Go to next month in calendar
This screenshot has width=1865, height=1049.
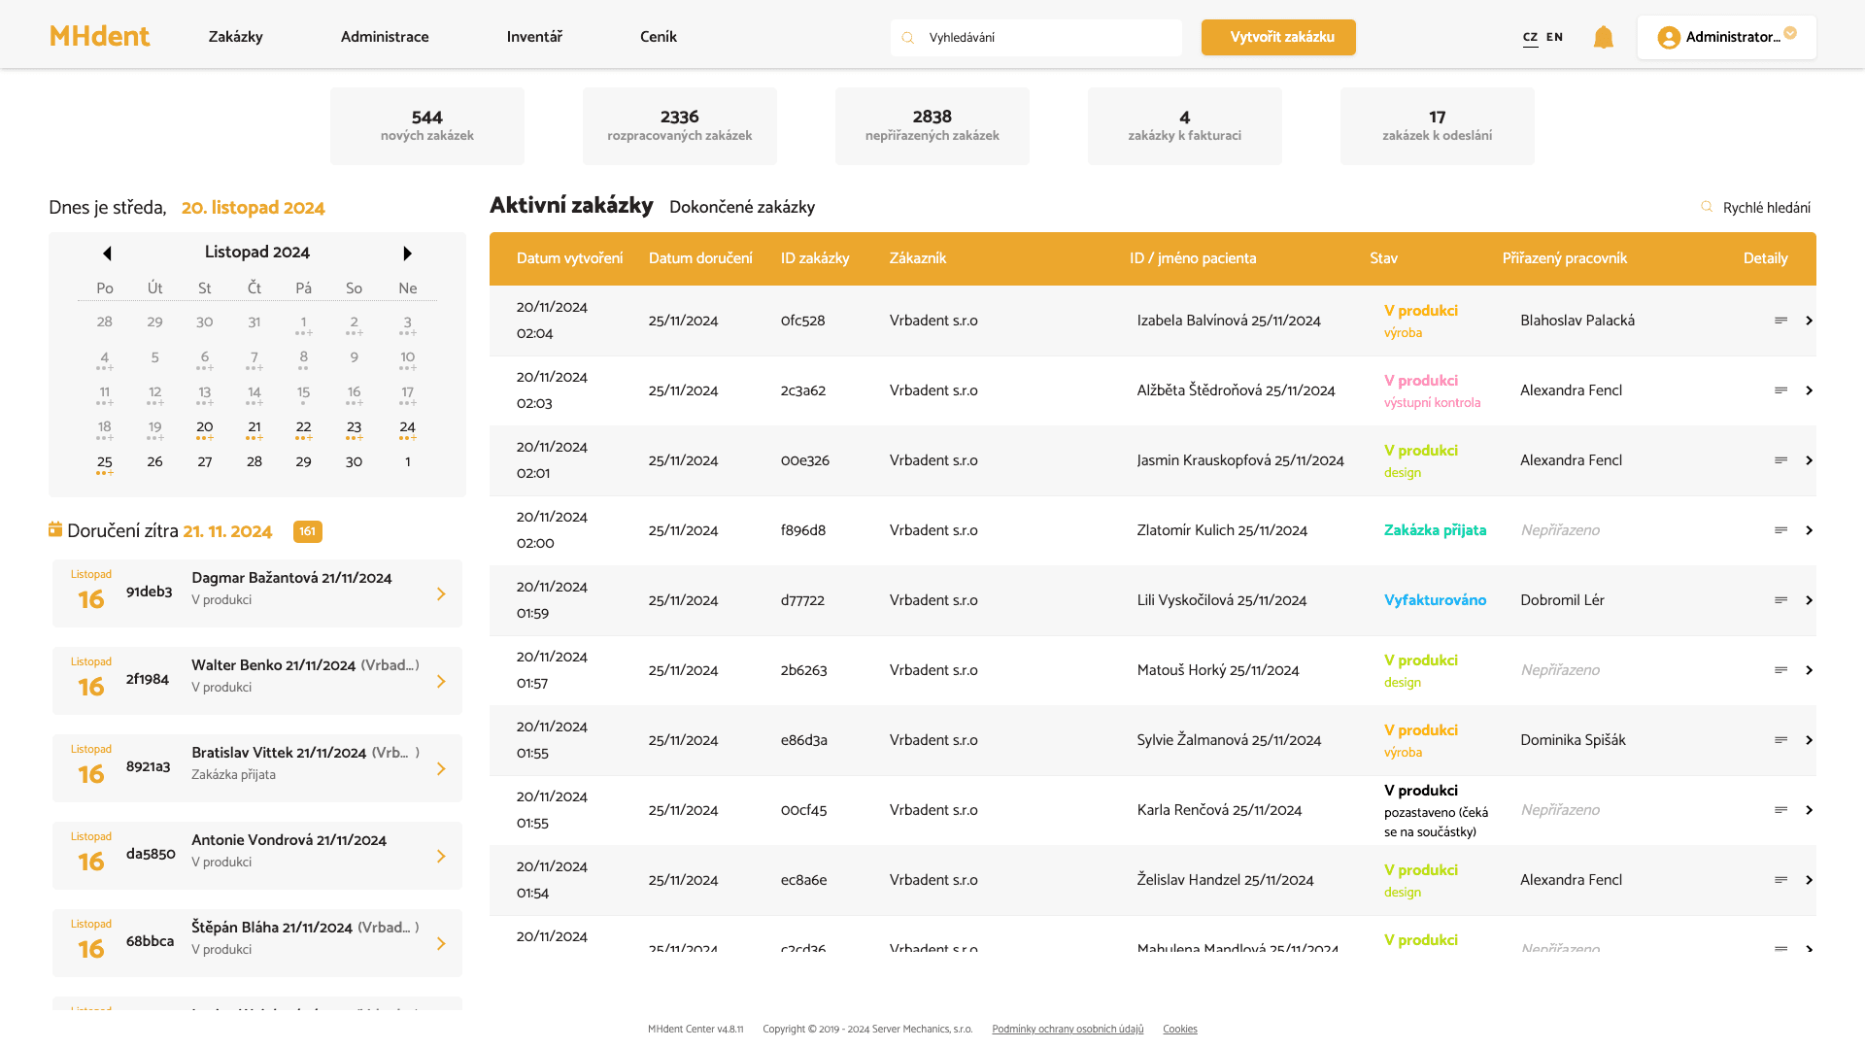tap(407, 254)
